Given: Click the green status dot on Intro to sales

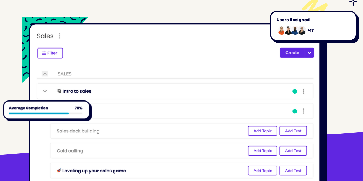Looking at the screenshot, I should point(295,91).
